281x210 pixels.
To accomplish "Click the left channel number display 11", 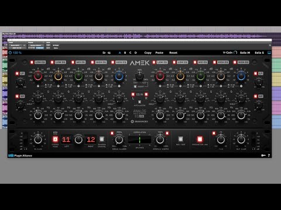I will (x=66, y=139).
